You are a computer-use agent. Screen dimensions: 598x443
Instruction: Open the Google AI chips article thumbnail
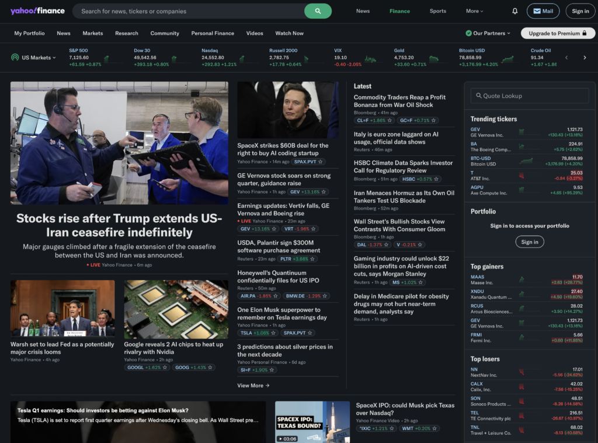coord(176,309)
